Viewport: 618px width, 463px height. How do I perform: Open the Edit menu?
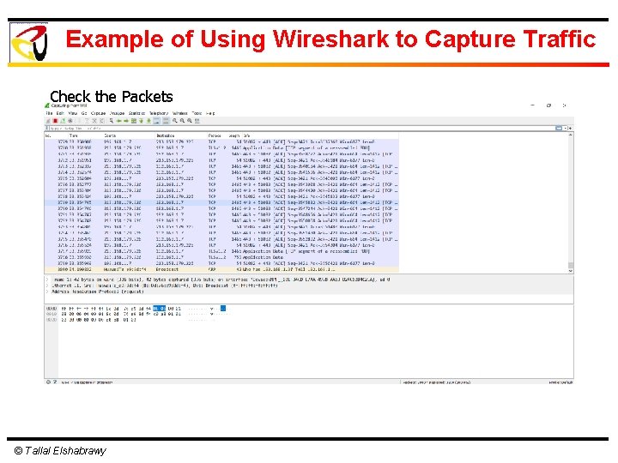click(60, 113)
